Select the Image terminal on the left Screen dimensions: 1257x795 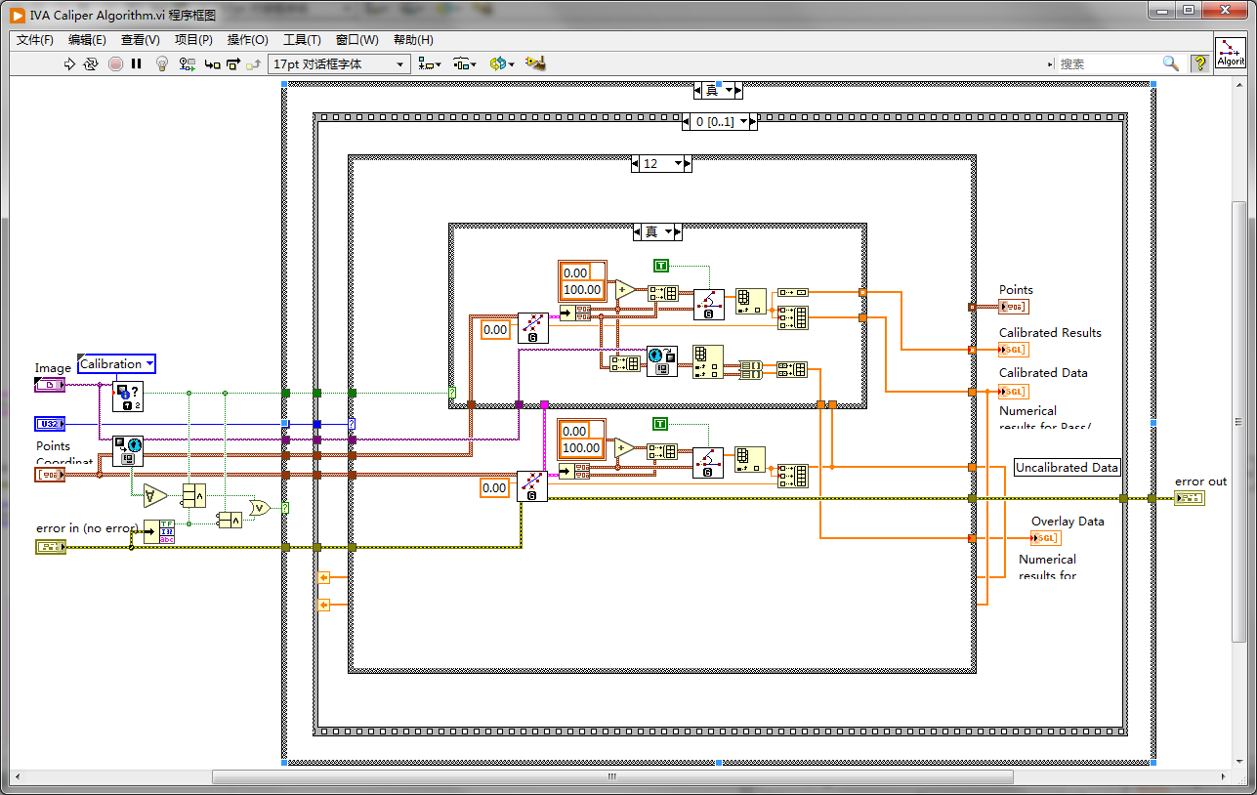(49, 385)
